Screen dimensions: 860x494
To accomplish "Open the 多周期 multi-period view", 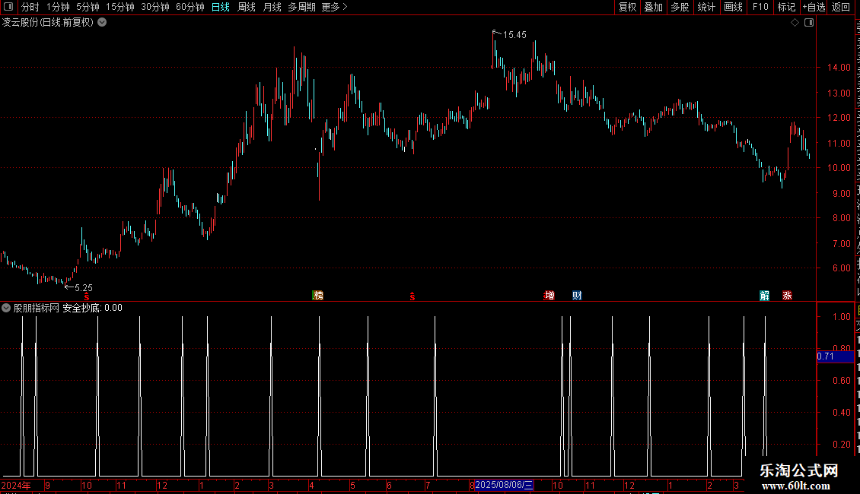I will pos(301,7).
